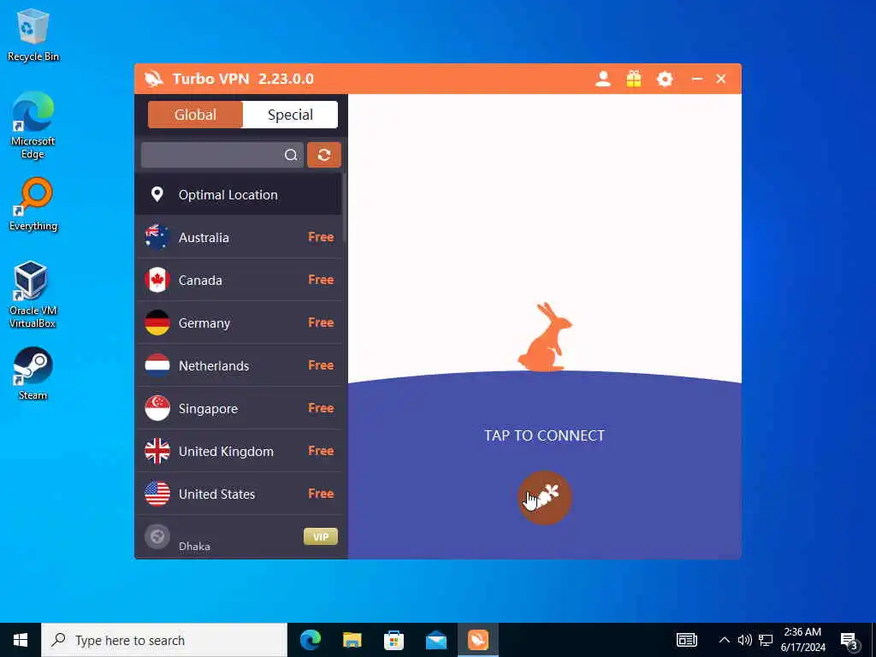The width and height of the screenshot is (876, 657).
Task: Open Microsoft Store from the taskbar
Action: tap(394, 640)
